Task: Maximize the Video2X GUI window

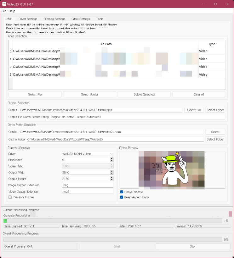Action: pos(215,4)
